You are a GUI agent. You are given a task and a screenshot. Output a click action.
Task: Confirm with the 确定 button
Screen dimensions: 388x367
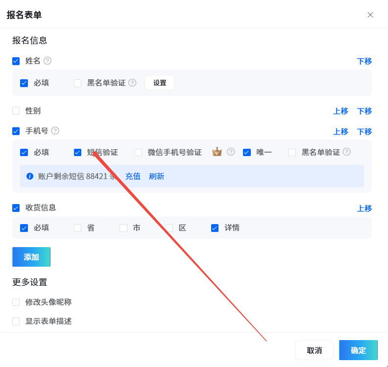pyautogui.click(x=358, y=350)
